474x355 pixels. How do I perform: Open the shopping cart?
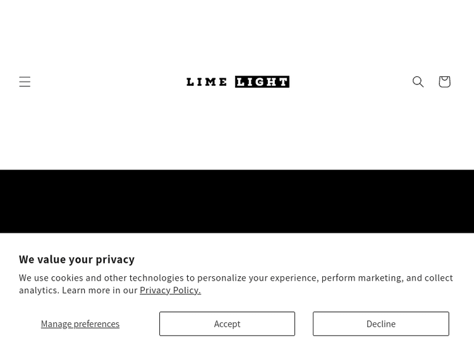click(444, 82)
